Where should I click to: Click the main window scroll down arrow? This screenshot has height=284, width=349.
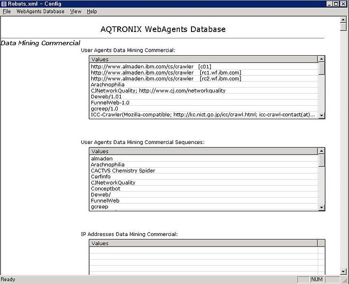pos(343,271)
